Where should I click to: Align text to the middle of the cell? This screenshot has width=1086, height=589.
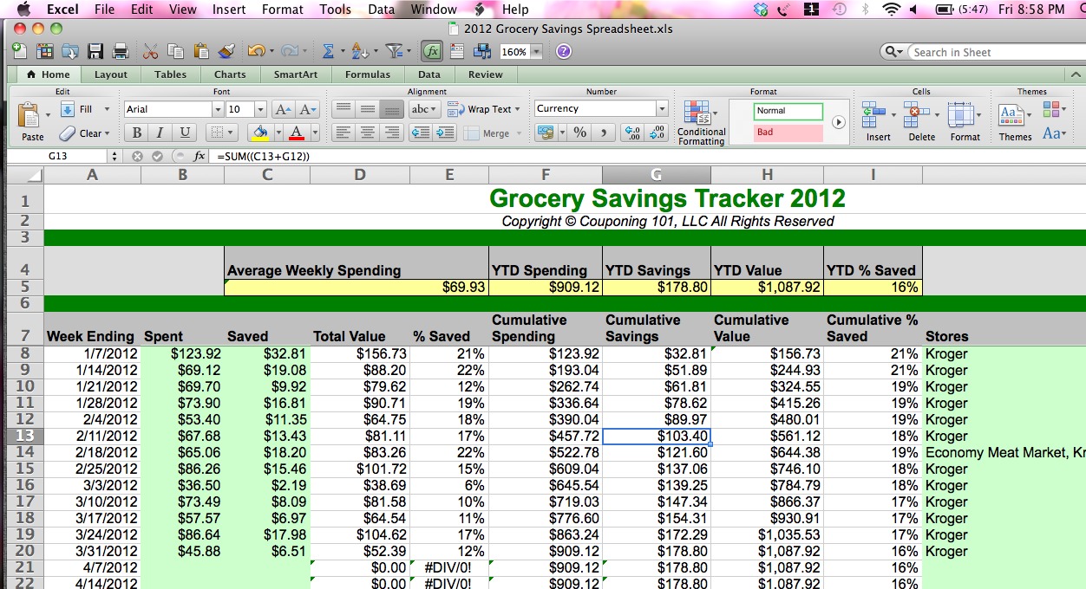click(x=368, y=109)
